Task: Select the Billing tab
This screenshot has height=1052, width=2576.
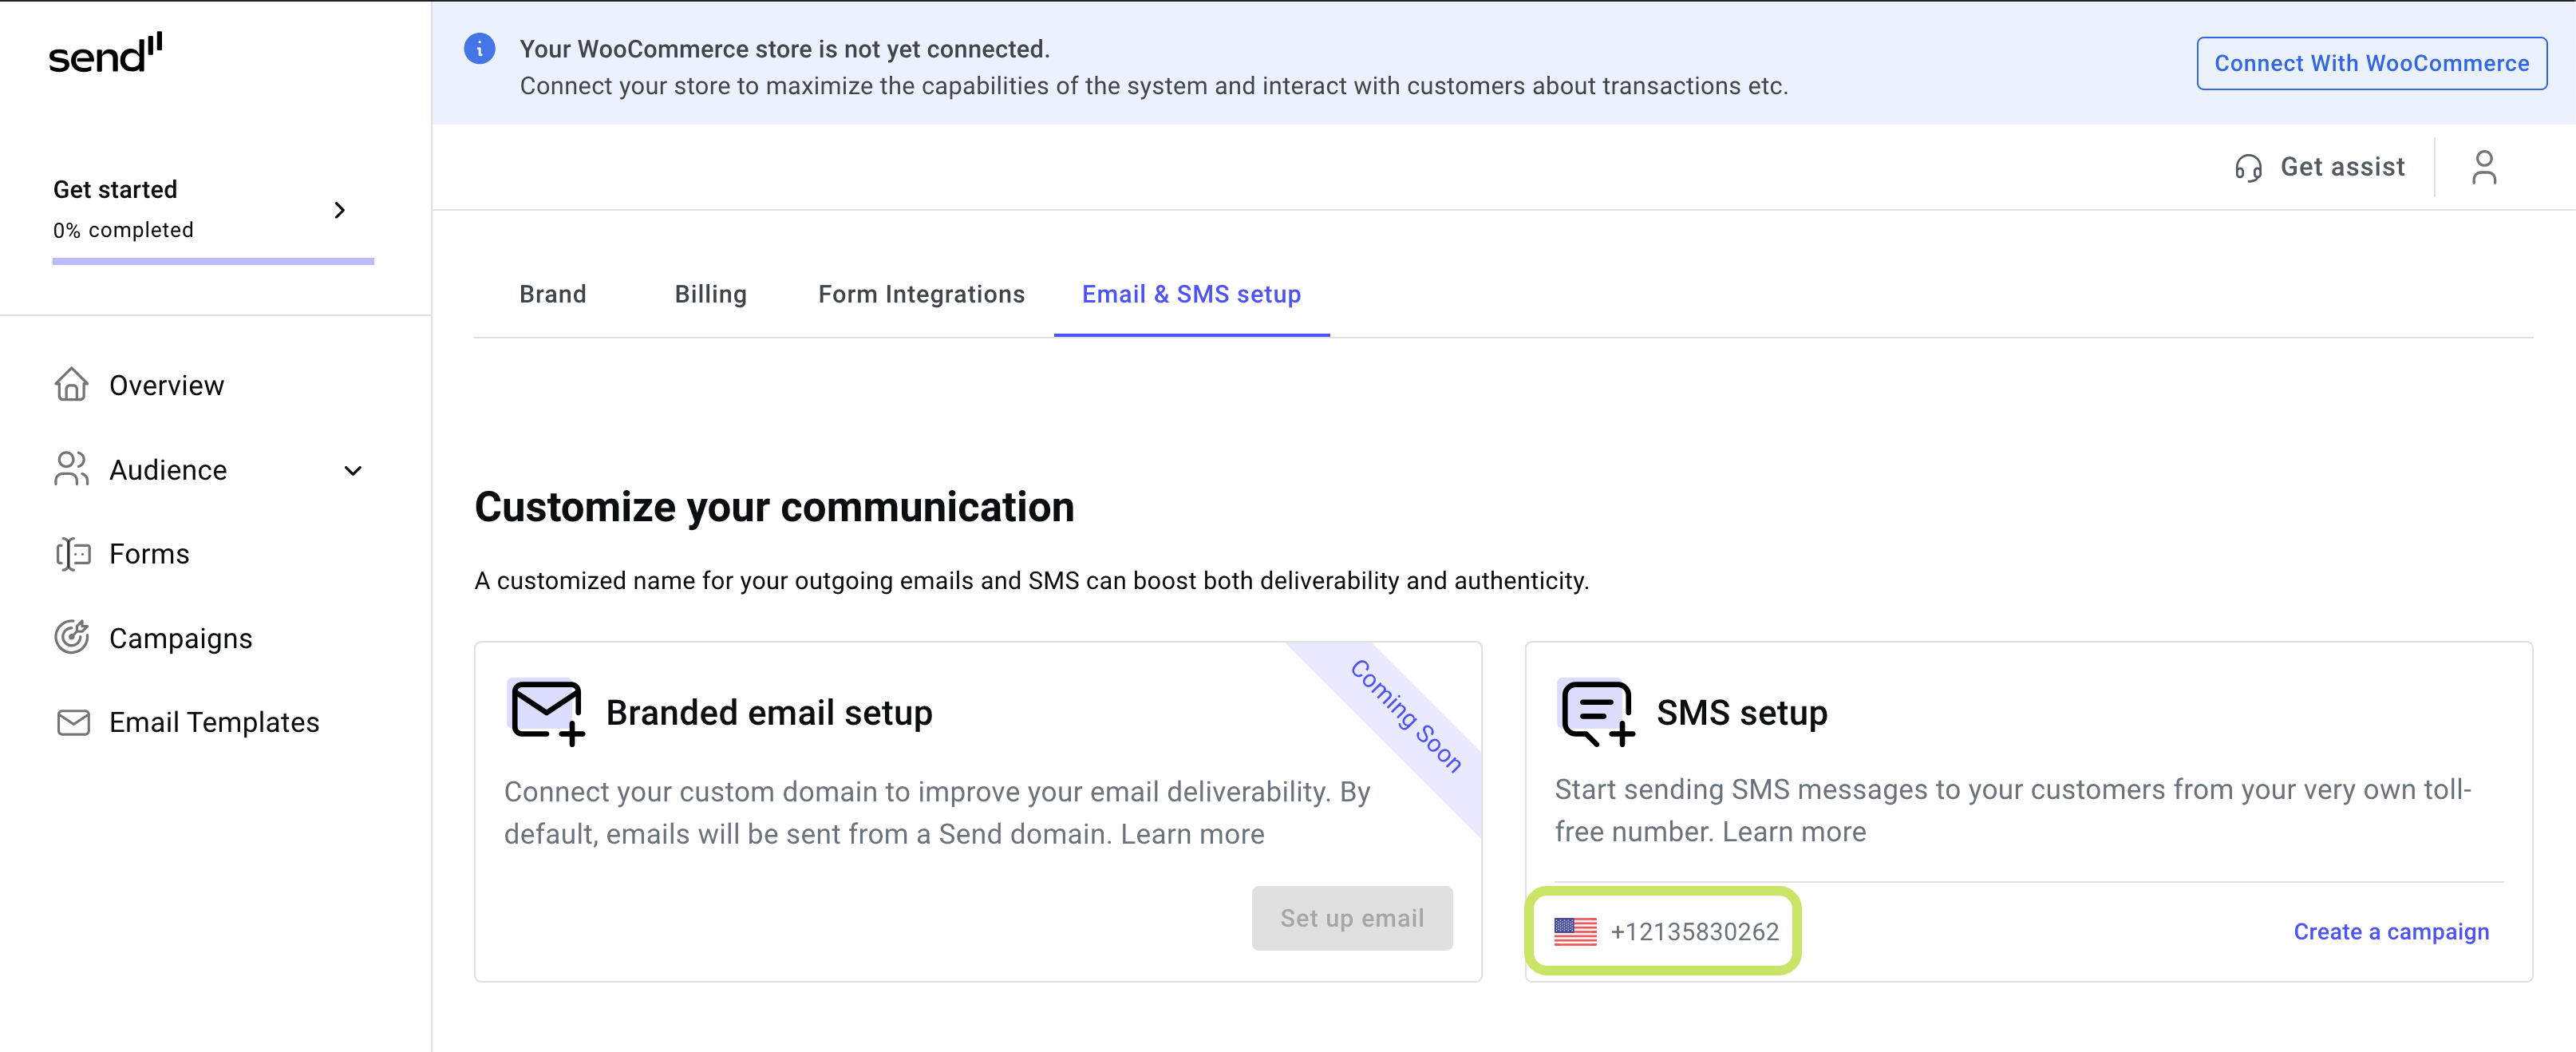Action: (709, 295)
